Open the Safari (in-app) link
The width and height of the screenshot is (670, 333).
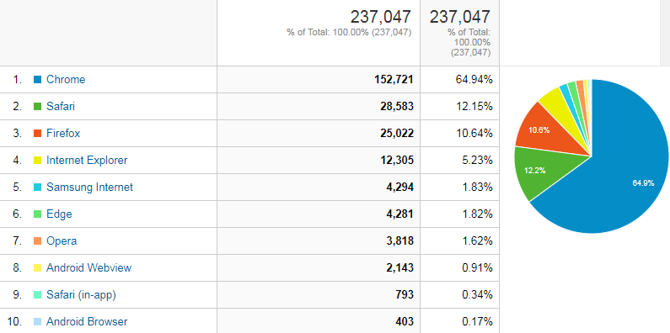(x=81, y=294)
